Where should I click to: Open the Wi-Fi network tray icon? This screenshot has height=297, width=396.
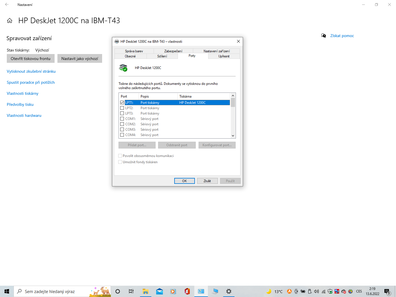323,291
